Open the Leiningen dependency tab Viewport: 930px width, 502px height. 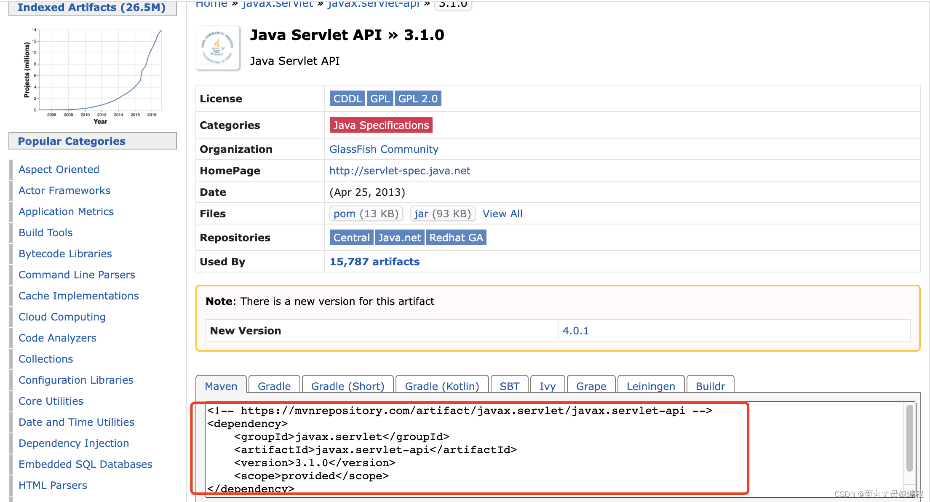click(650, 386)
